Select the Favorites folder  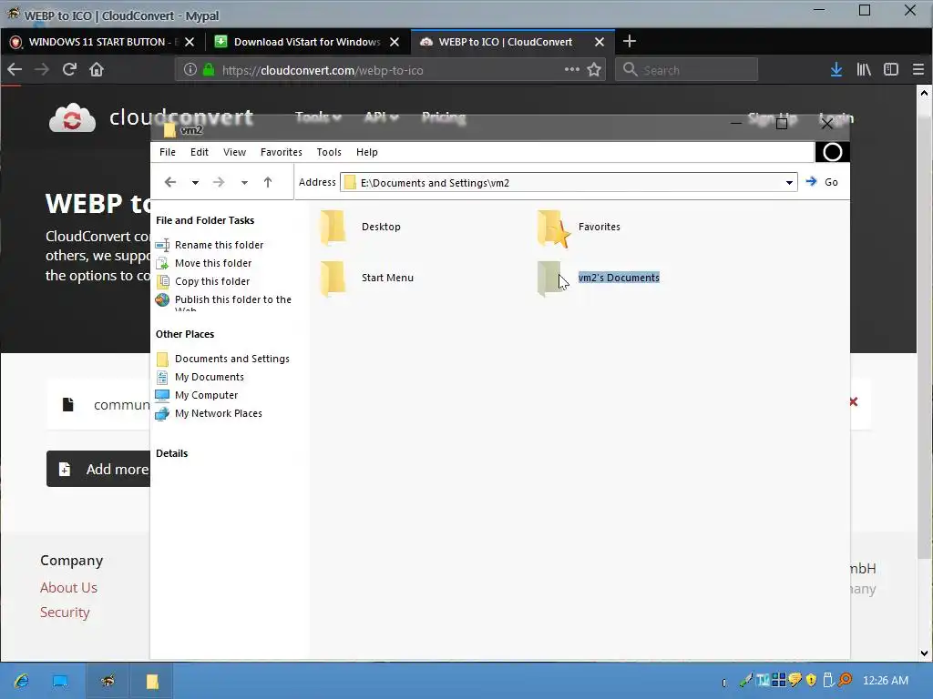pyautogui.click(x=579, y=227)
